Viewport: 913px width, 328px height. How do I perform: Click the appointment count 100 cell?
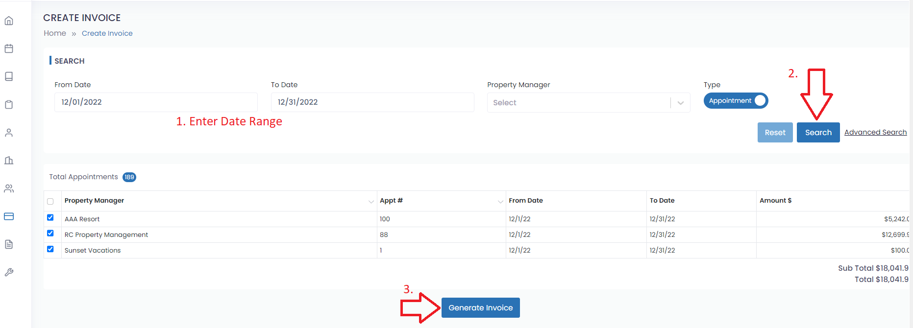point(441,219)
